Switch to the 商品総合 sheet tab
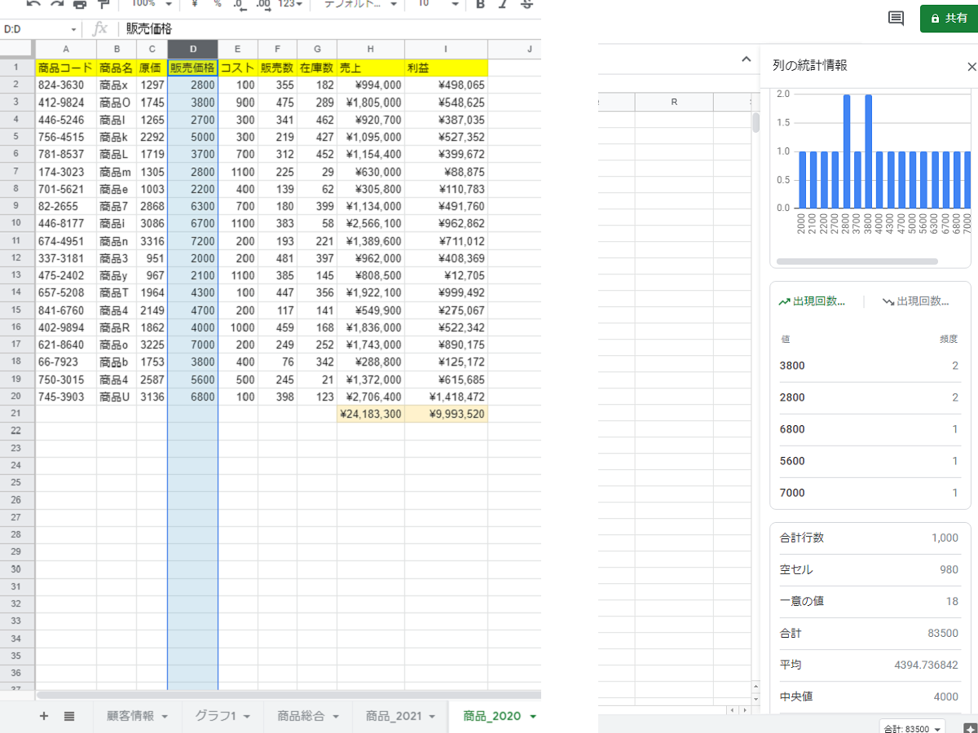978x733 pixels. coord(301,716)
